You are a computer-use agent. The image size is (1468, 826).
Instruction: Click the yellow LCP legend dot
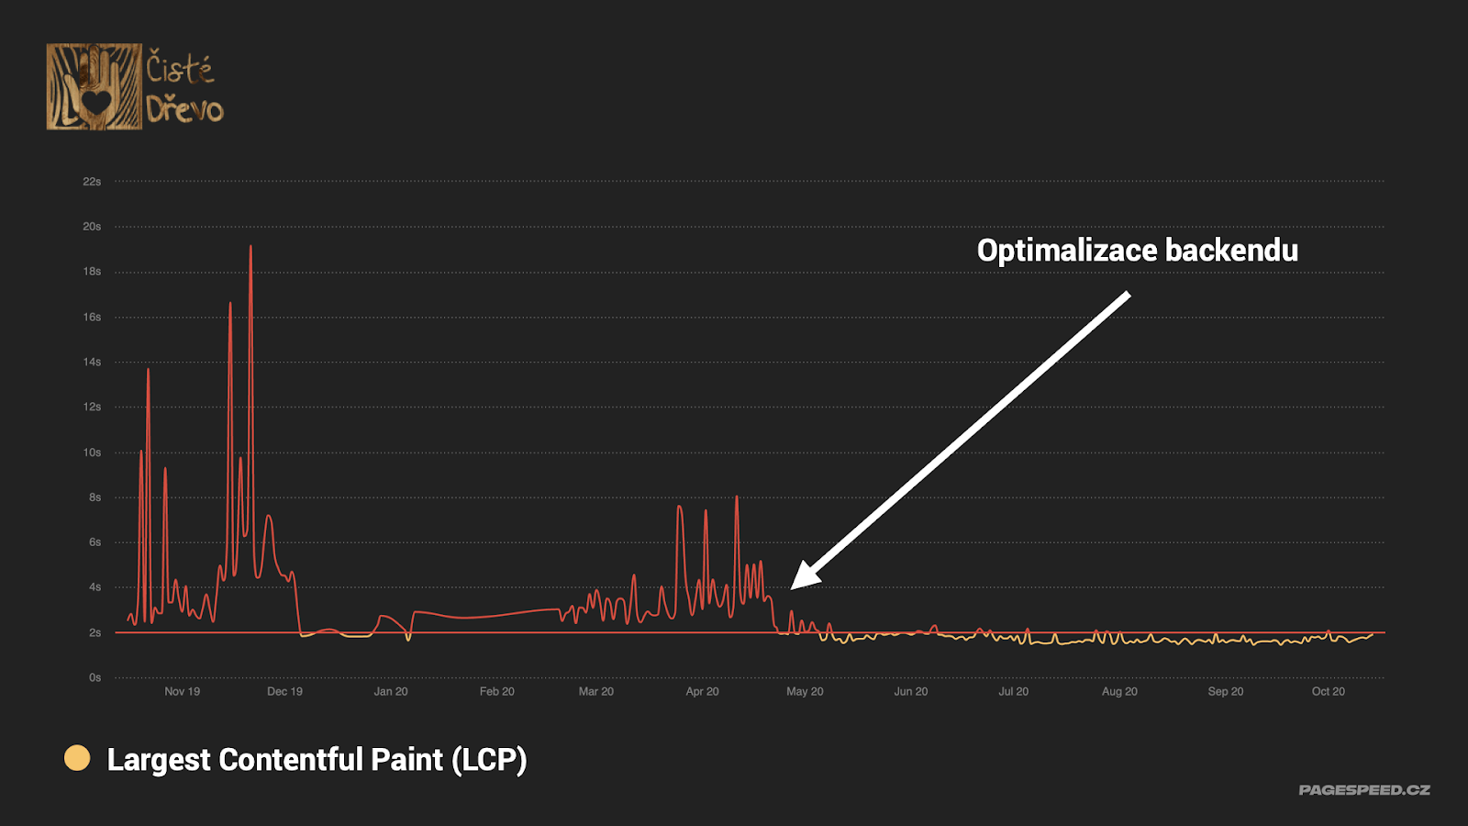(x=77, y=758)
